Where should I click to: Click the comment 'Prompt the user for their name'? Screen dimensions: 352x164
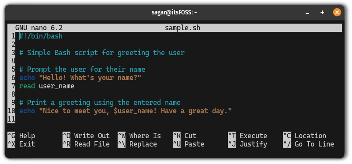click(86, 69)
